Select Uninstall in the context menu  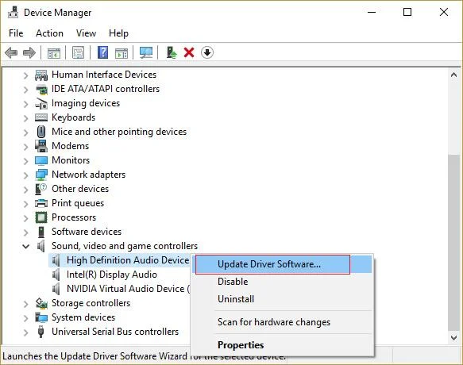pos(236,299)
